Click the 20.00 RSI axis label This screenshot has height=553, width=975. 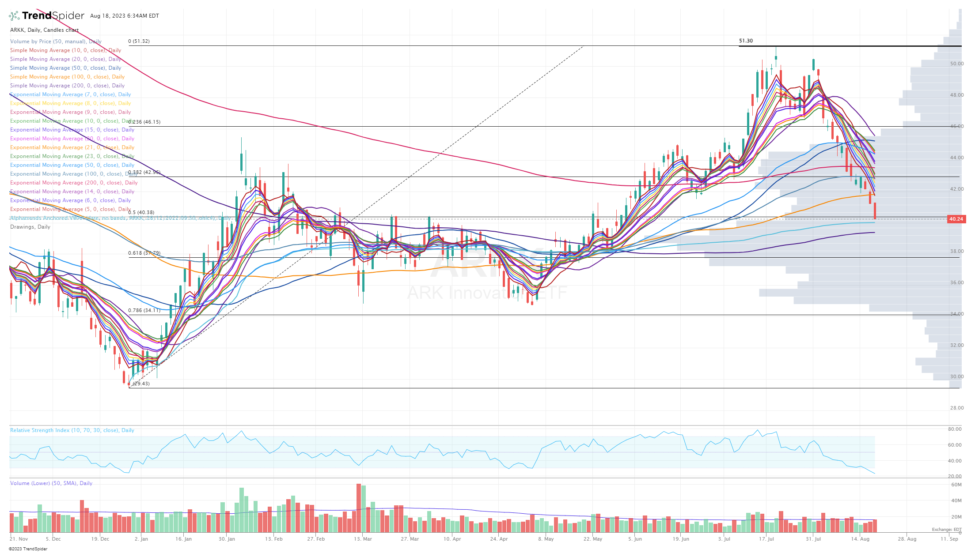(x=955, y=476)
